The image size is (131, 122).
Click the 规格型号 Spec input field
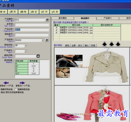[32, 35]
